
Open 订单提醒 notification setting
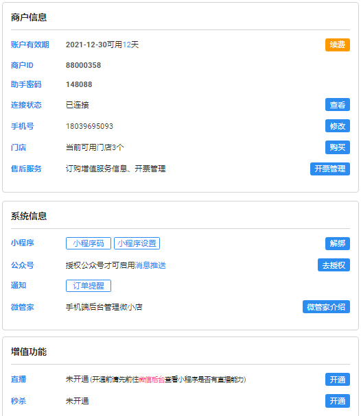point(89,286)
